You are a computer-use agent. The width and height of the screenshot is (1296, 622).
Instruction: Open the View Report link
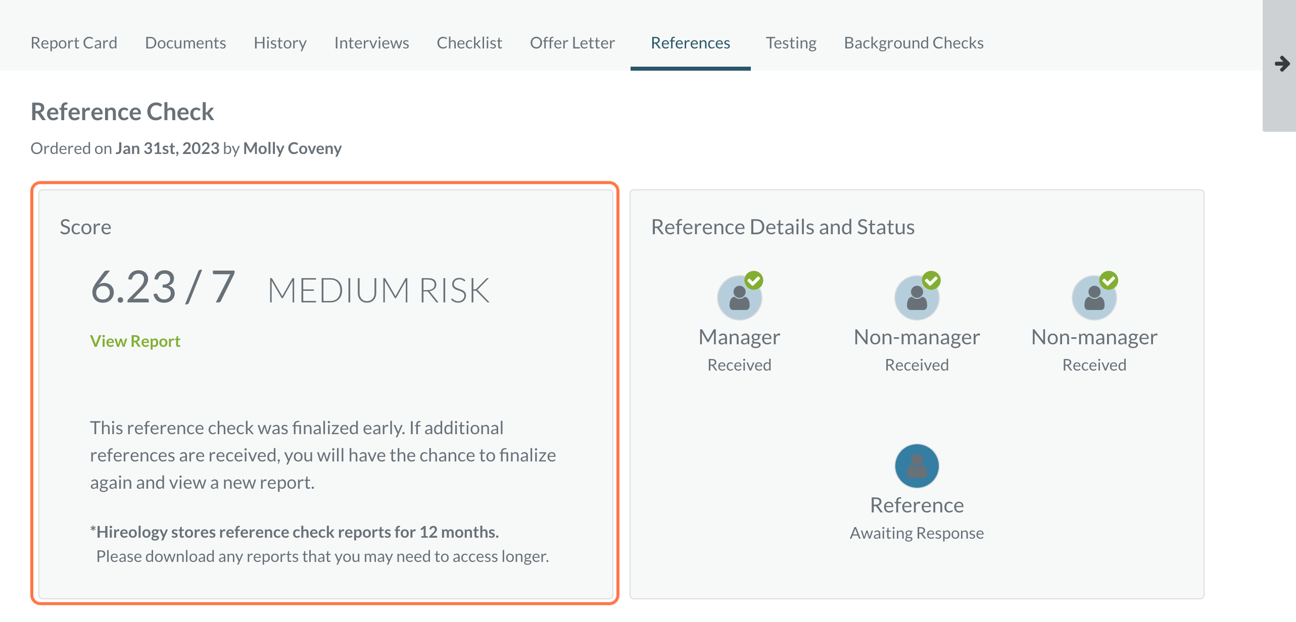135,341
